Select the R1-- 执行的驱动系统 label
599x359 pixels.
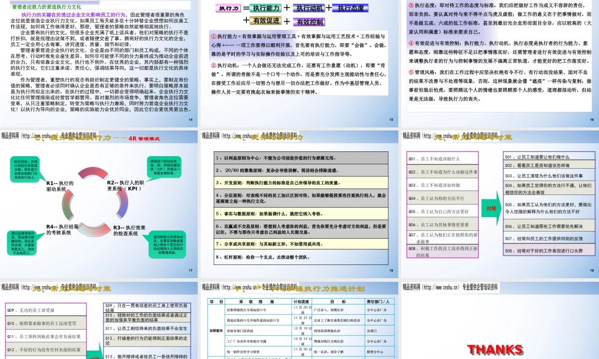(x=60, y=186)
